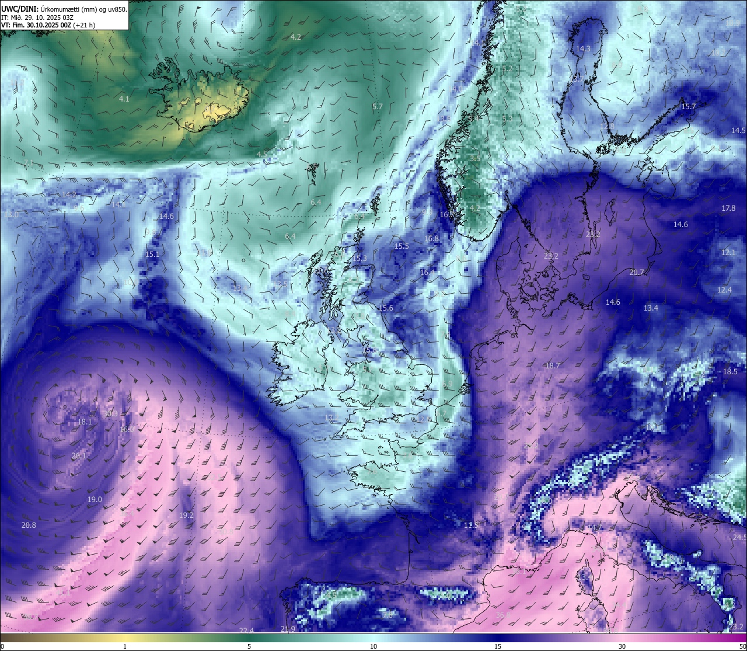Click the 7.1 value at the left edge
Screen dimensions: 747x651
(x=29, y=162)
